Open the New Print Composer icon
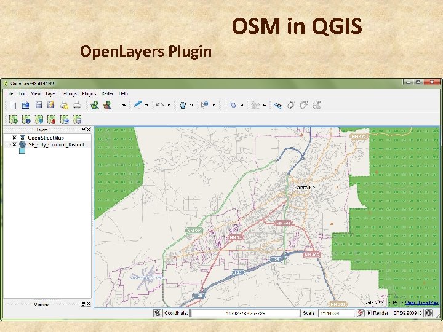Screen dimensions: 443x332 65,105
